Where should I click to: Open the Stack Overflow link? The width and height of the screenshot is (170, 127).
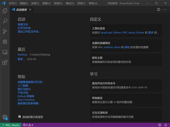pyautogui.click(x=26, y=100)
